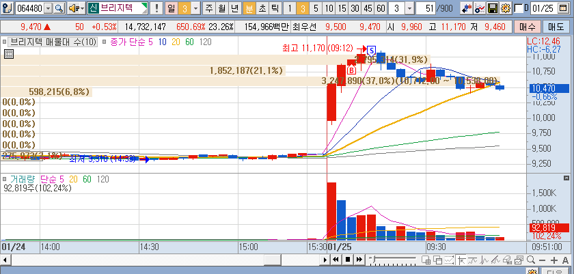Open the 브리지텍 stock name combo box
This screenshot has width=574, height=274.
pyautogui.click(x=118, y=8)
